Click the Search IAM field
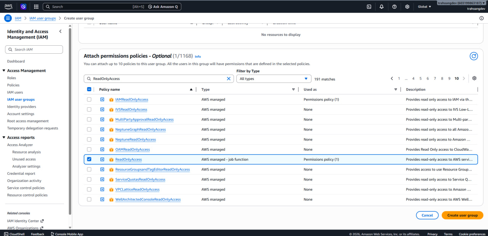 (x=34, y=49)
